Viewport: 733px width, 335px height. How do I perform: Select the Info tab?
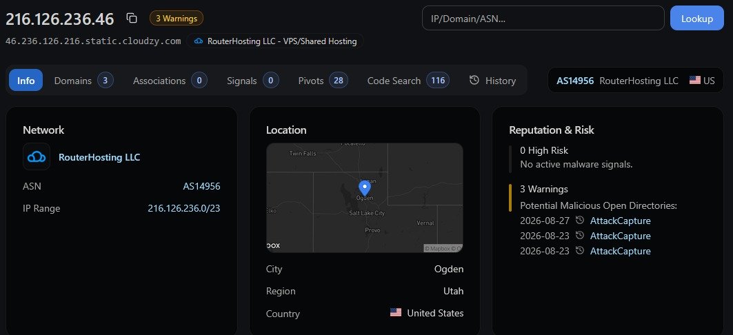(x=26, y=81)
